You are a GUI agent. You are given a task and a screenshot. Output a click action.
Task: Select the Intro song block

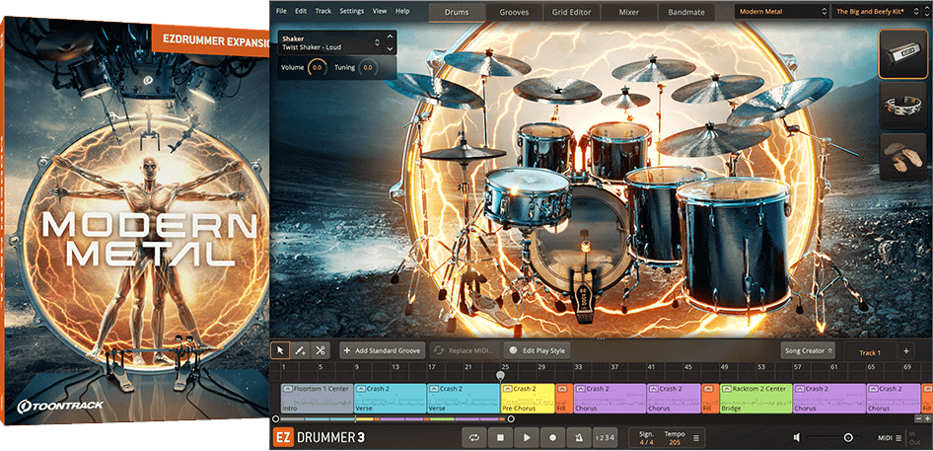(x=318, y=399)
